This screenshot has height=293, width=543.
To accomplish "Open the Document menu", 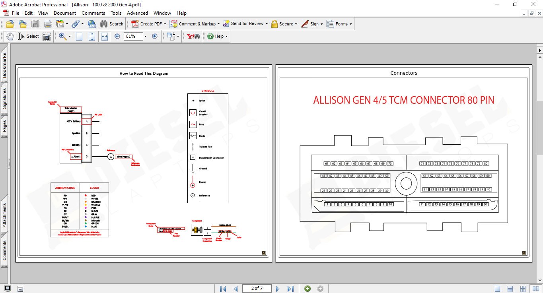I will [x=65, y=13].
